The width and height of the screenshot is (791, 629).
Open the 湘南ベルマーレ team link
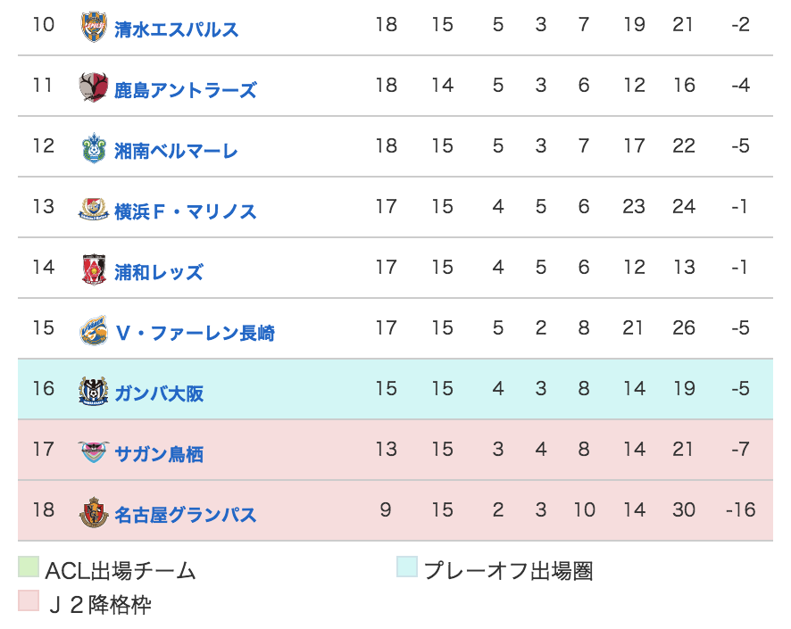point(176,151)
